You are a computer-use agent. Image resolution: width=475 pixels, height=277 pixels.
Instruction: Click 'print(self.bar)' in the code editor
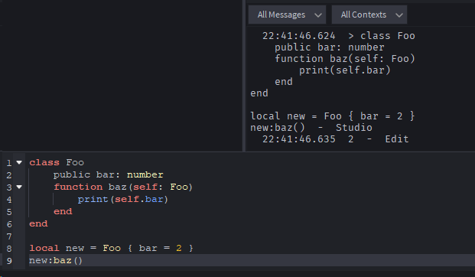[122, 200]
